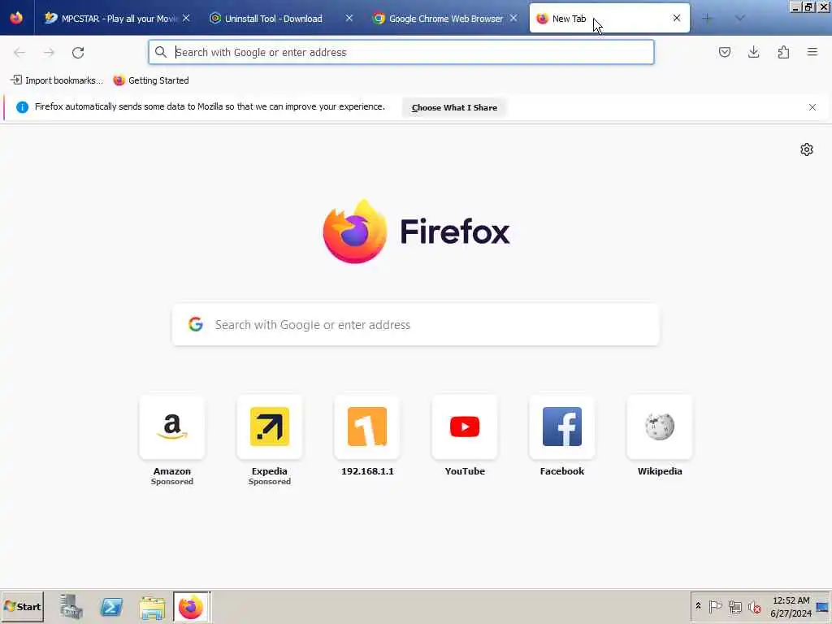This screenshot has height=624, width=832.
Task: Launch Server Manager from taskbar
Action: (x=71, y=607)
